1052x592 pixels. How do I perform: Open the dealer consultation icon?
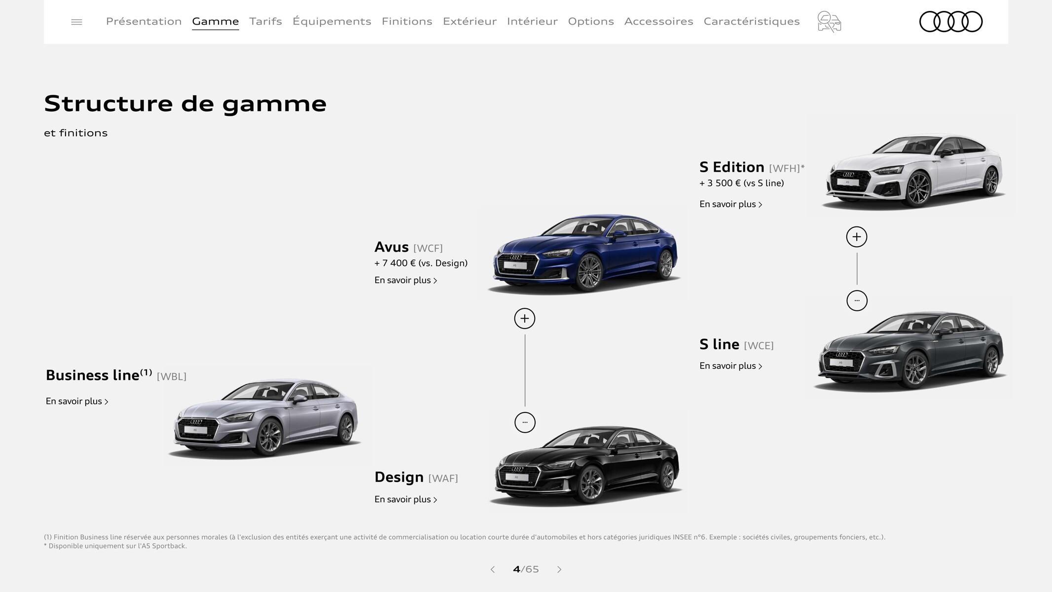pos(829,22)
